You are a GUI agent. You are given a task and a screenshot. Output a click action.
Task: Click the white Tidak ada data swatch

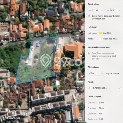point(100,39)
